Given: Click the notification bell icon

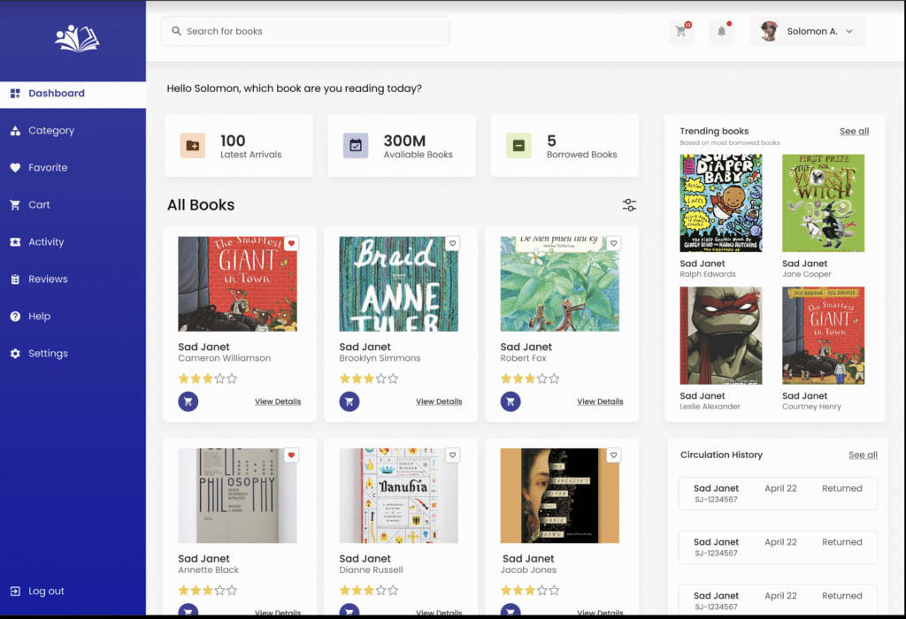Looking at the screenshot, I should 721,32.
